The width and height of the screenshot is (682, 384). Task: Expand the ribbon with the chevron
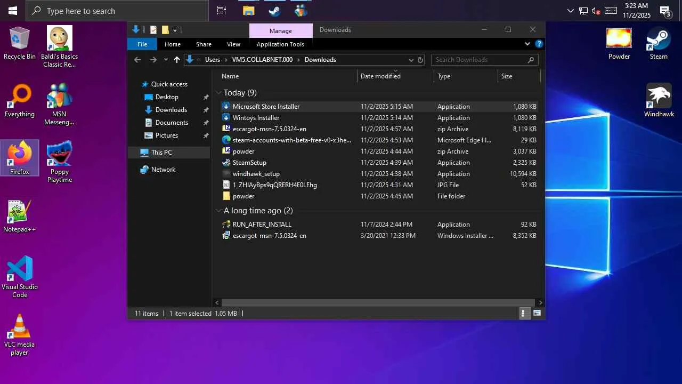527,44
